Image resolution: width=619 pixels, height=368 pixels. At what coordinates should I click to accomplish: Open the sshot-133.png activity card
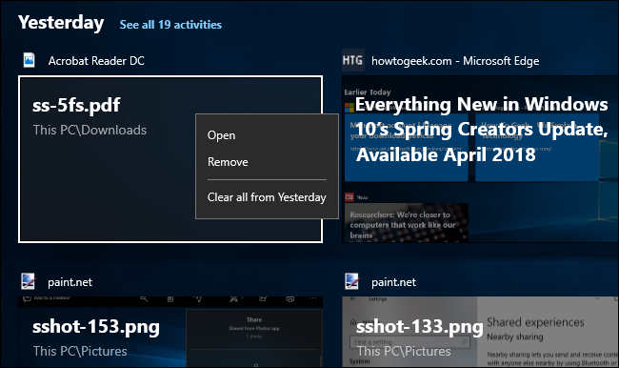click(480, 332)
